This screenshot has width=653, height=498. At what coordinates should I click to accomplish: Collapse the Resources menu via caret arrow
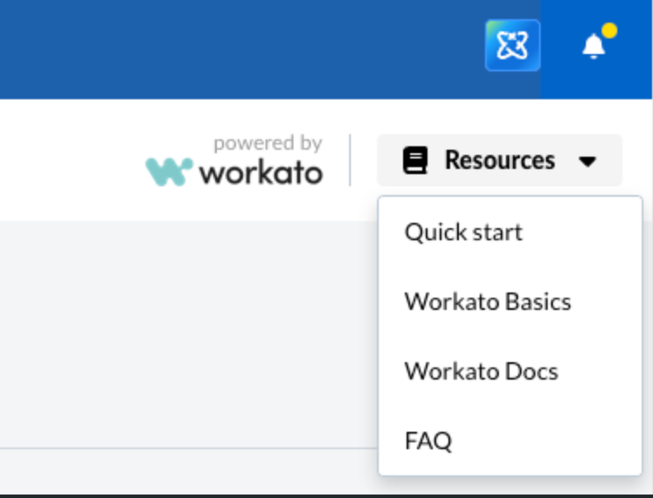point(588,161)
